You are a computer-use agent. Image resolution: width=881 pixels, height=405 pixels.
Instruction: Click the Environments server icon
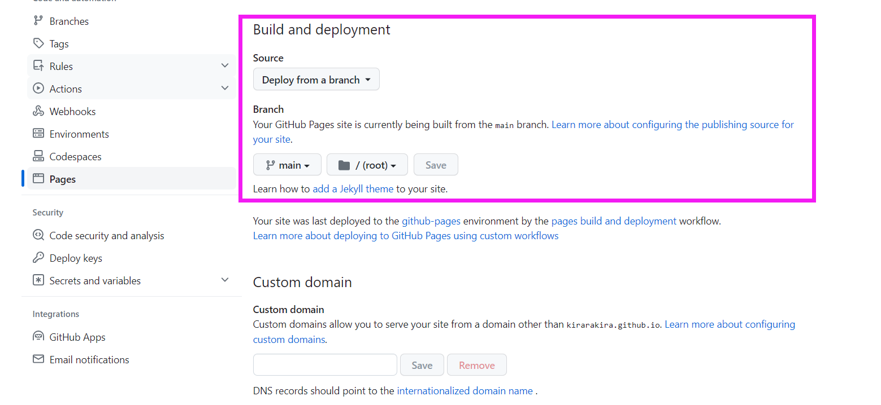[38, 134]
